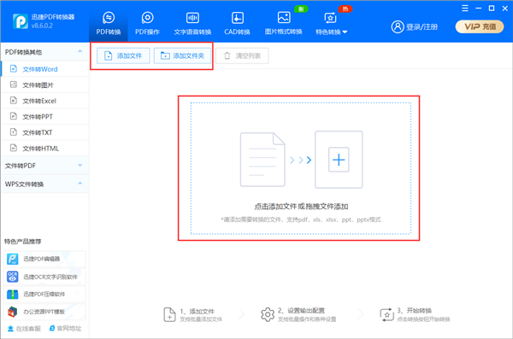513x339 pixels.
Task: Click the step 3 开始转换 icon
Action: (386, 315)
